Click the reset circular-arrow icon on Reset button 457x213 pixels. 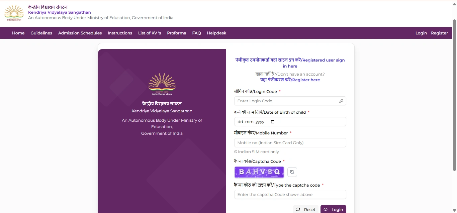point(298,209)
